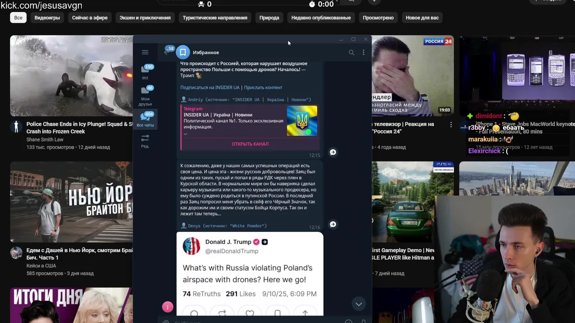Click the Telegram message input field
The height and width of the screenshot is (323, 575).
(256, 321)
